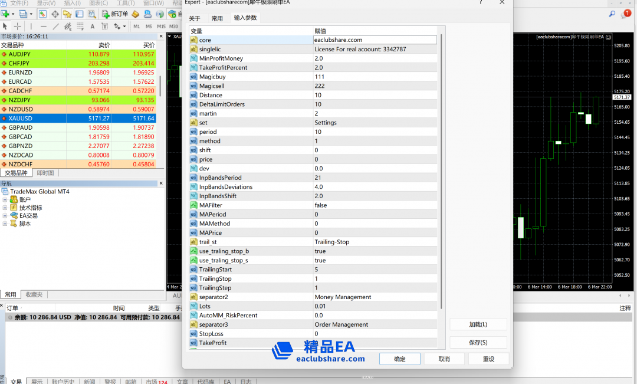Expand the 账户 node in Navigator
The height and width of the screenshot is (384, 637).
pyautogui.click(x=5, y=200)
